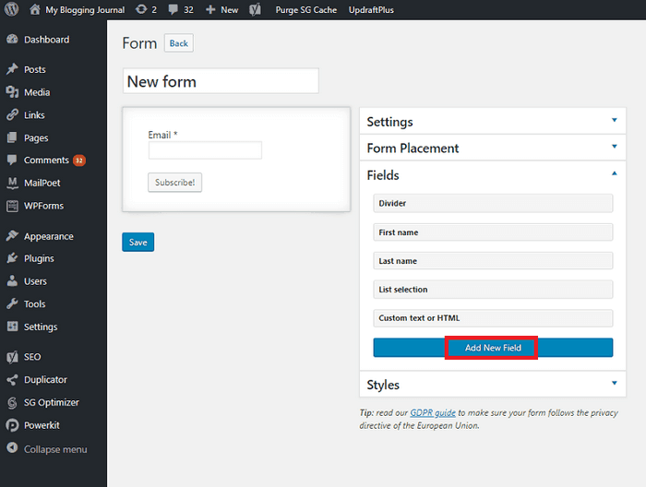Image resolution: width=646 pixels, height=487 pixels.
Task: Click the Settings sliders icon in sidebar
Action: pos(12,327)
